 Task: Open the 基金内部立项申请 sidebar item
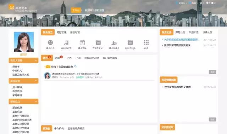click(22, 120)
